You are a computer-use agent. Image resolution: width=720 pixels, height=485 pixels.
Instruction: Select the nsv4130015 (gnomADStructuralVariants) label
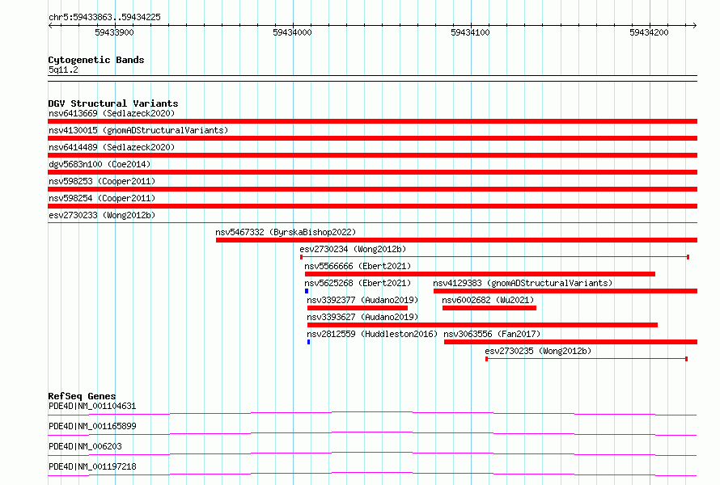(138, 130)
